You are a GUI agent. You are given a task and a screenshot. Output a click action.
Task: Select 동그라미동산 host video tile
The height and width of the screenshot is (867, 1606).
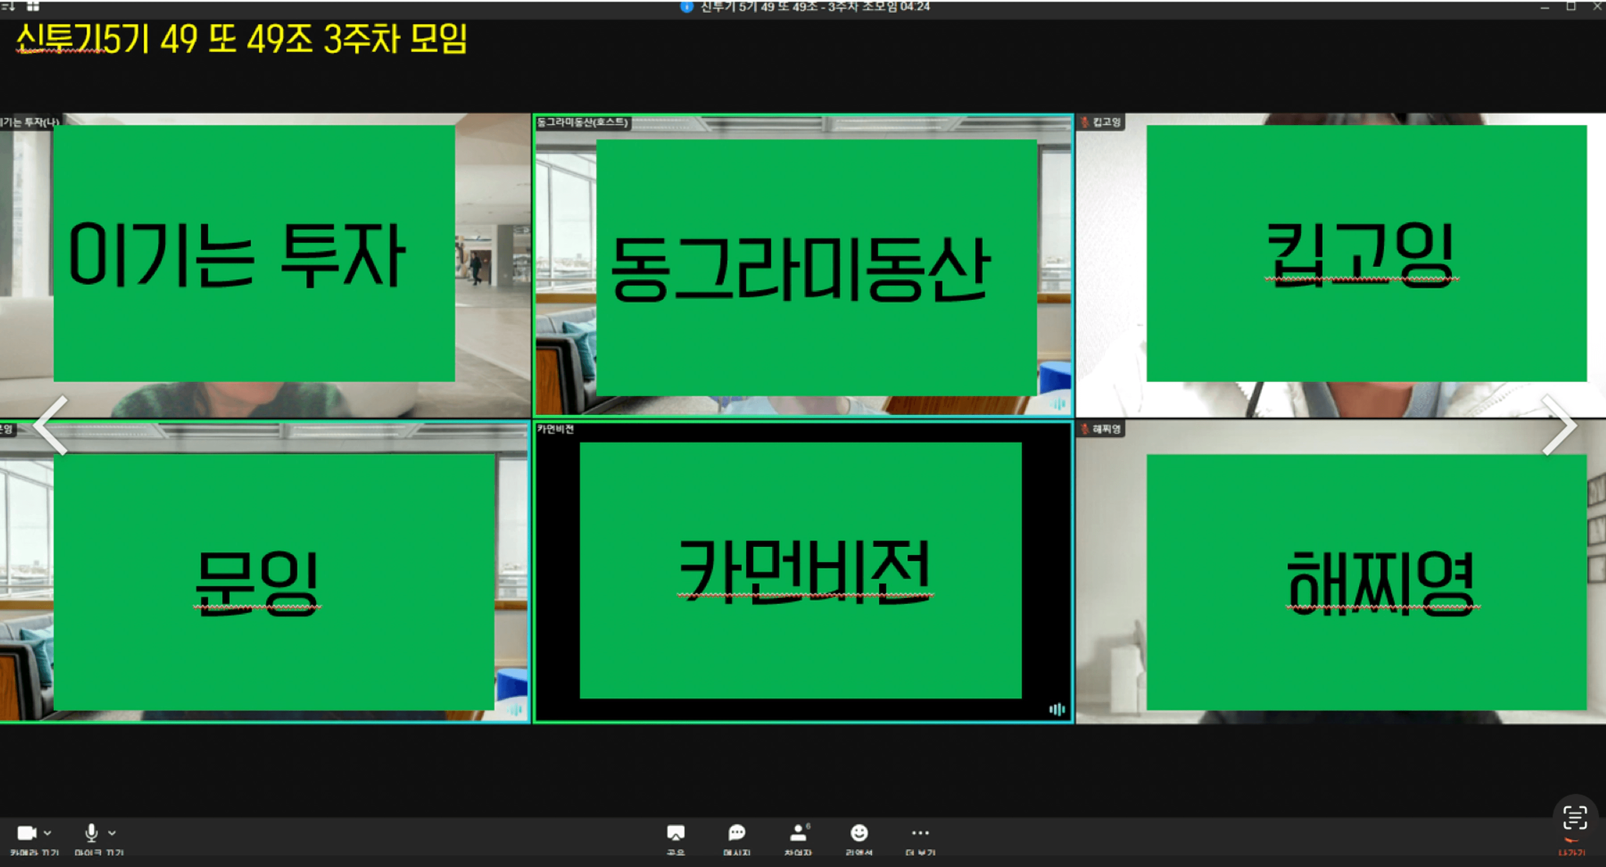pos(803,265)
